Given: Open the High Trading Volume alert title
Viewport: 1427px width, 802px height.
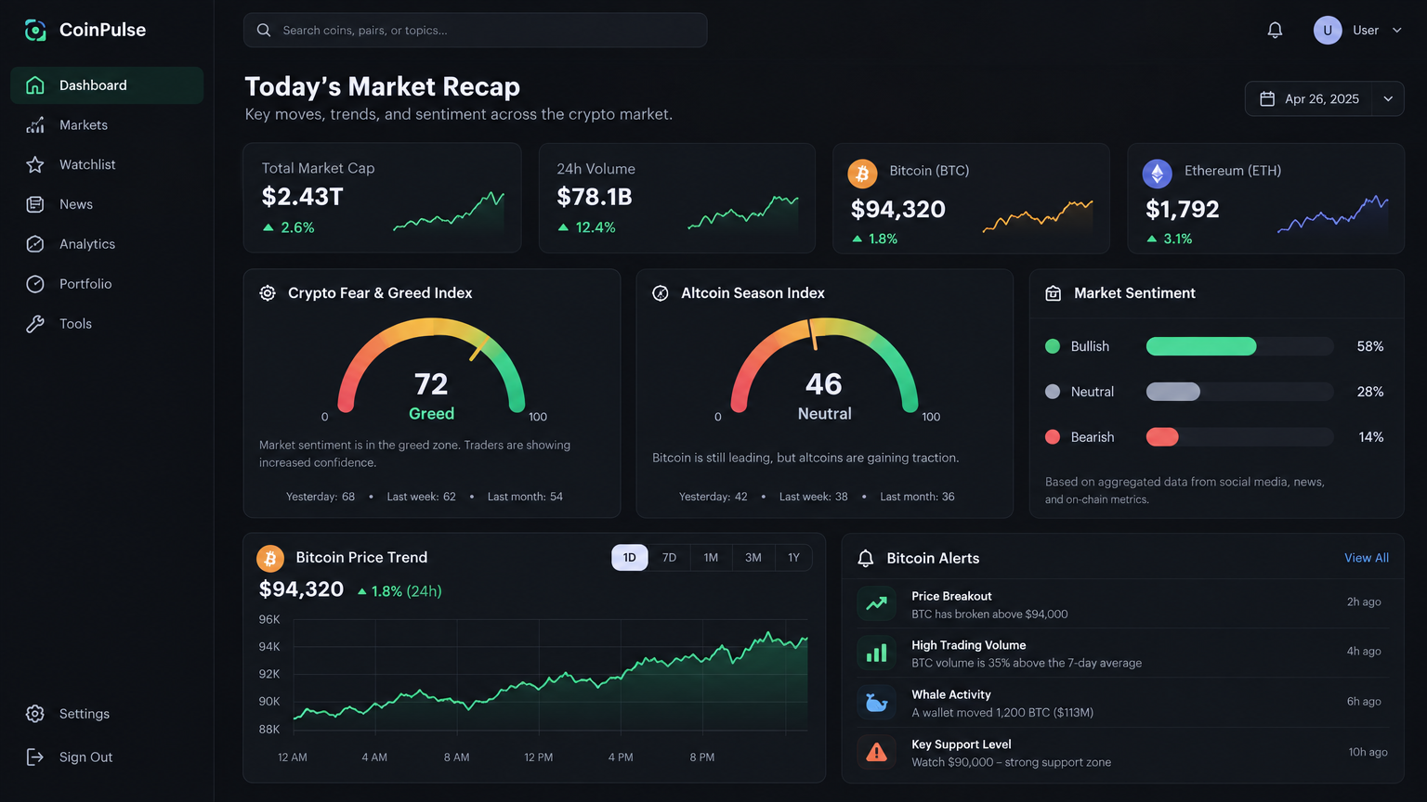Looking at the screenshot, I should coord(969,645).
